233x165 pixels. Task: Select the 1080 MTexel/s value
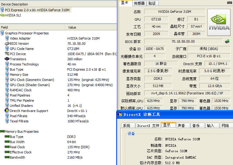pyautogui.click(x=78, y=121)
